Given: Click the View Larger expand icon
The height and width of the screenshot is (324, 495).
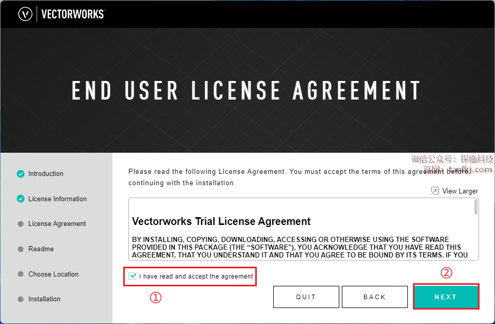Looking at the screenshot, I should click(x=435, y=191).
